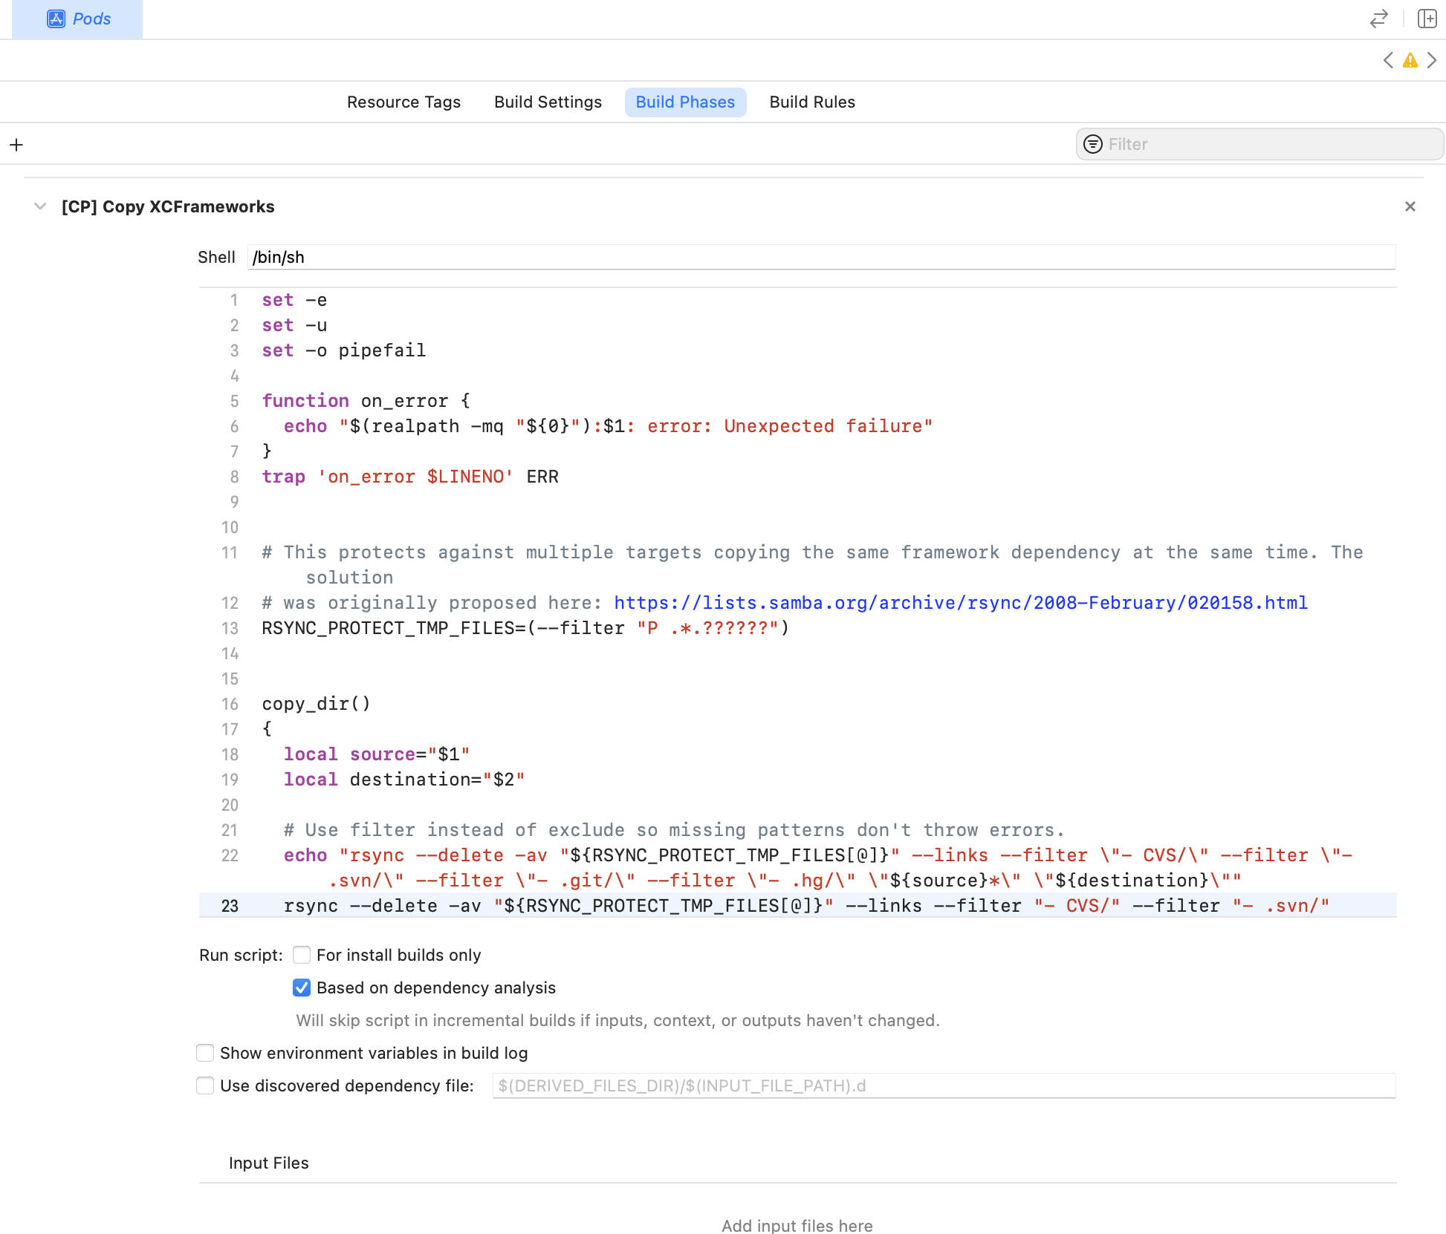This screenshot has width=1446, height=1234.
Task: Add an editor on the right
Action: 1427,19
